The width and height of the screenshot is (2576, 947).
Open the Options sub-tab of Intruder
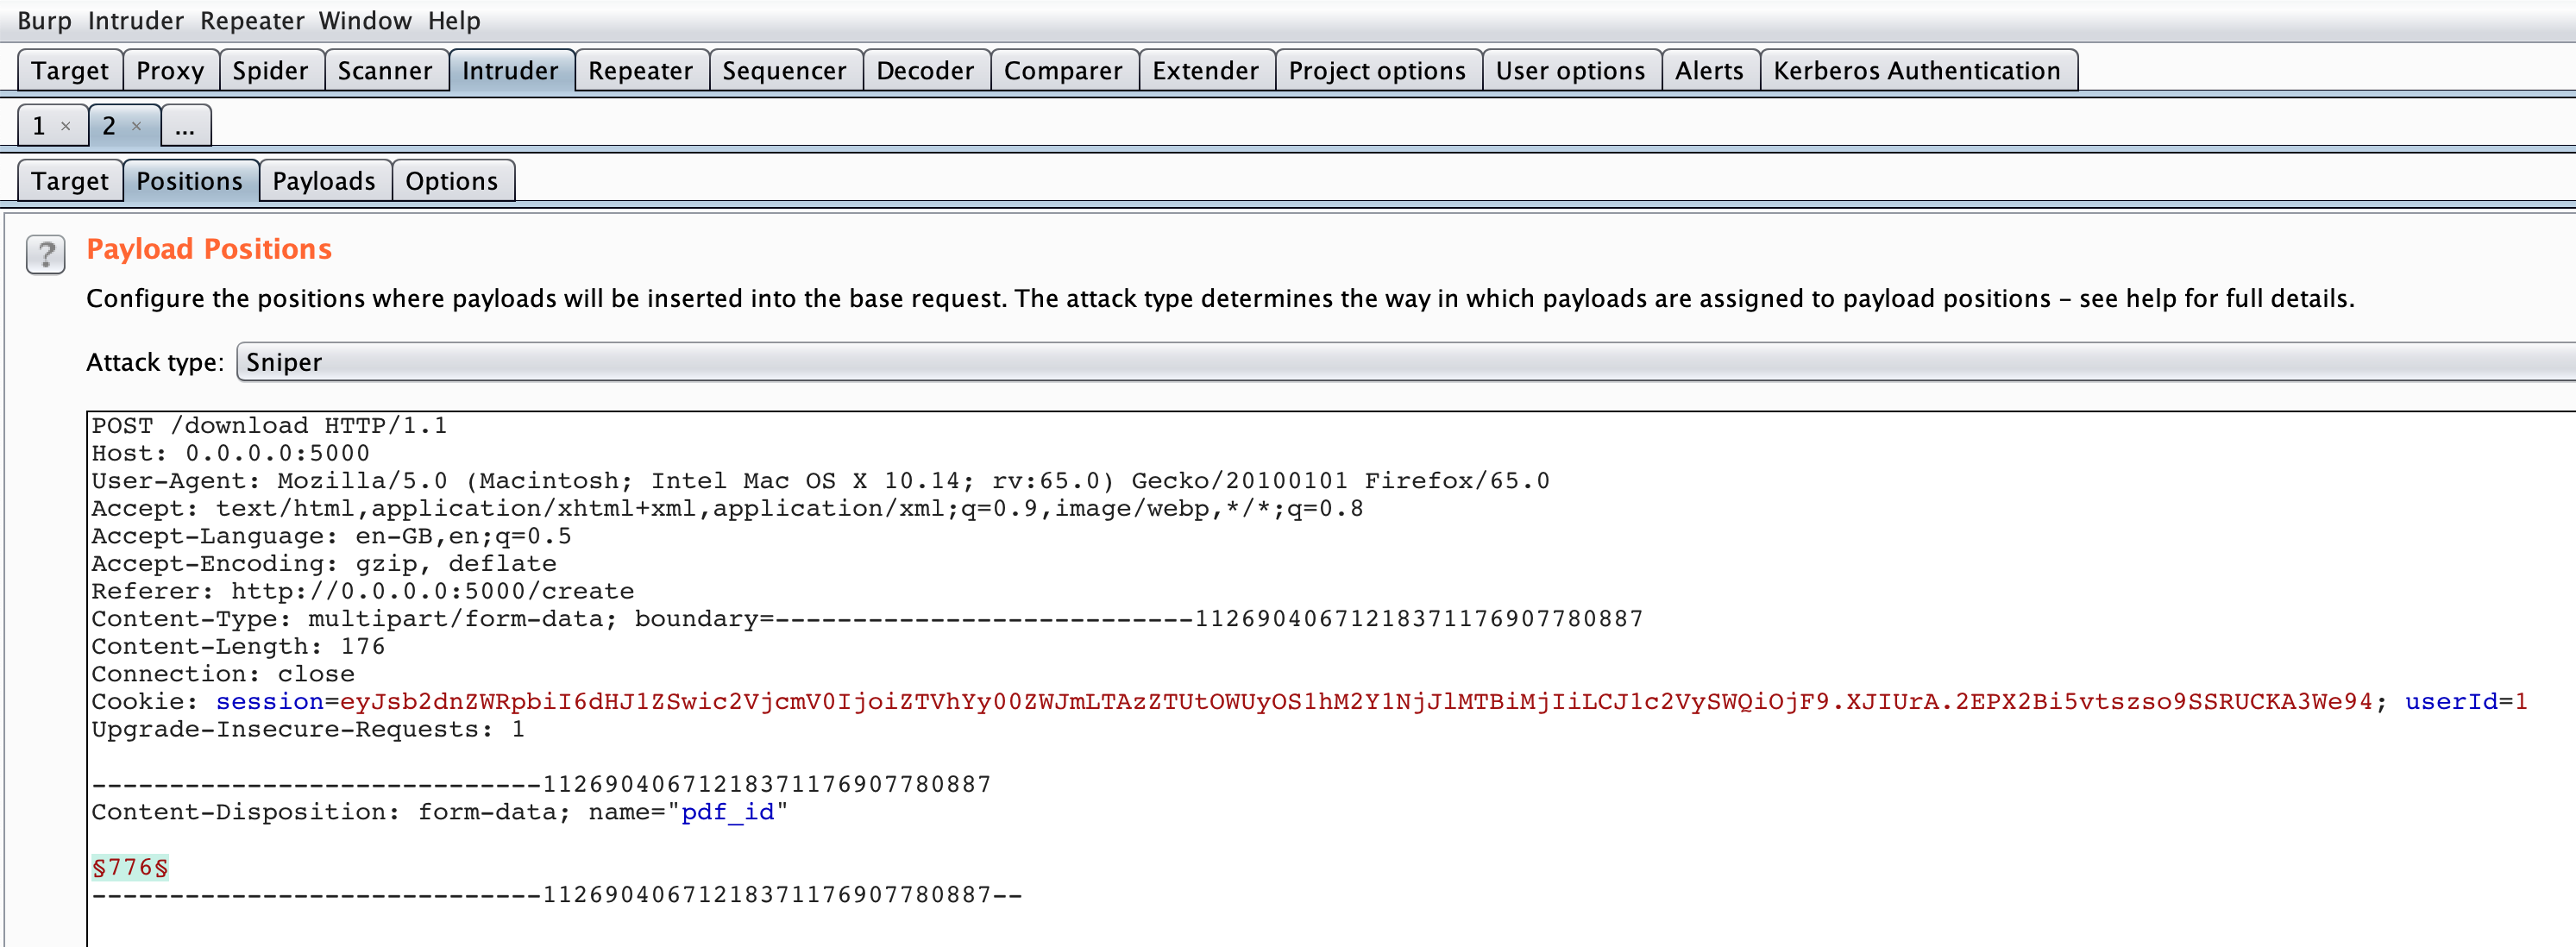[452, 180]
